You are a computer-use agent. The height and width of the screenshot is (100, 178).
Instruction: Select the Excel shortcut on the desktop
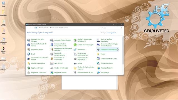tap(4, 23)
